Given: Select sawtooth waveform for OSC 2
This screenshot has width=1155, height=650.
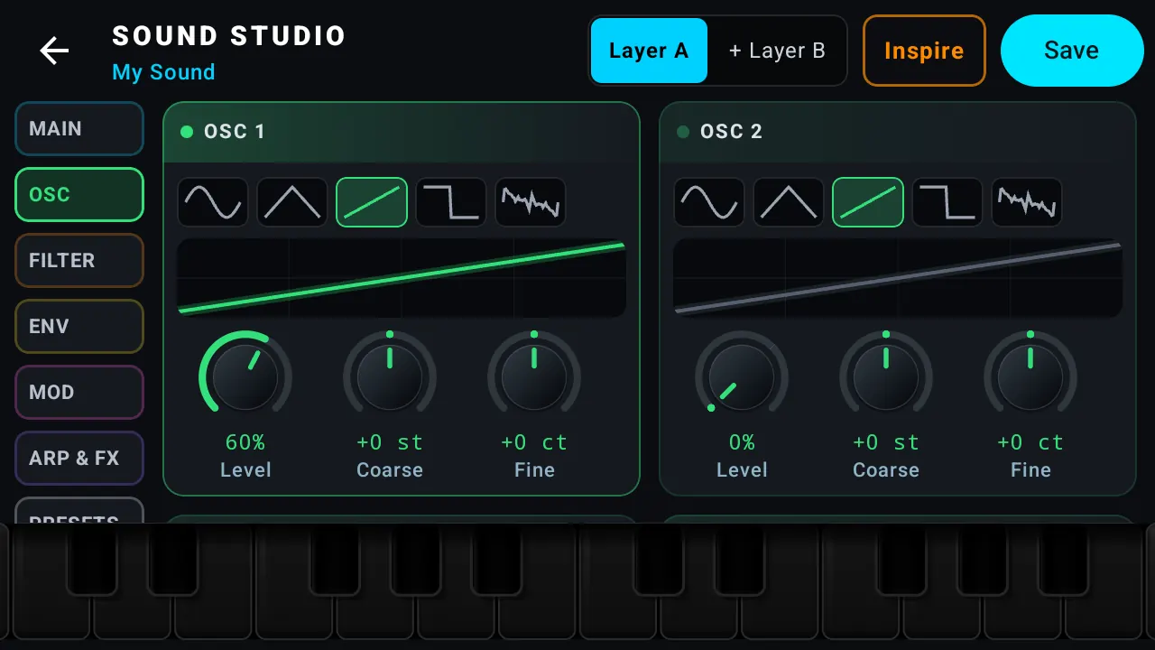Looking at the screenshot, I should point(868,202).
